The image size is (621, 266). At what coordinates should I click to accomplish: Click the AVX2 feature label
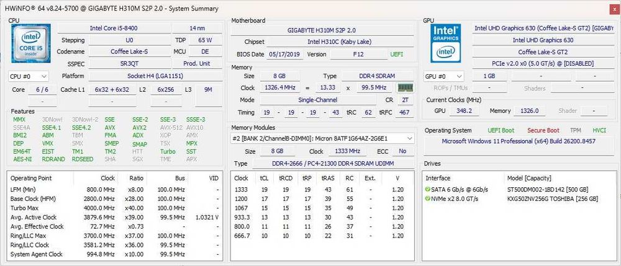(x=139, y=128)
